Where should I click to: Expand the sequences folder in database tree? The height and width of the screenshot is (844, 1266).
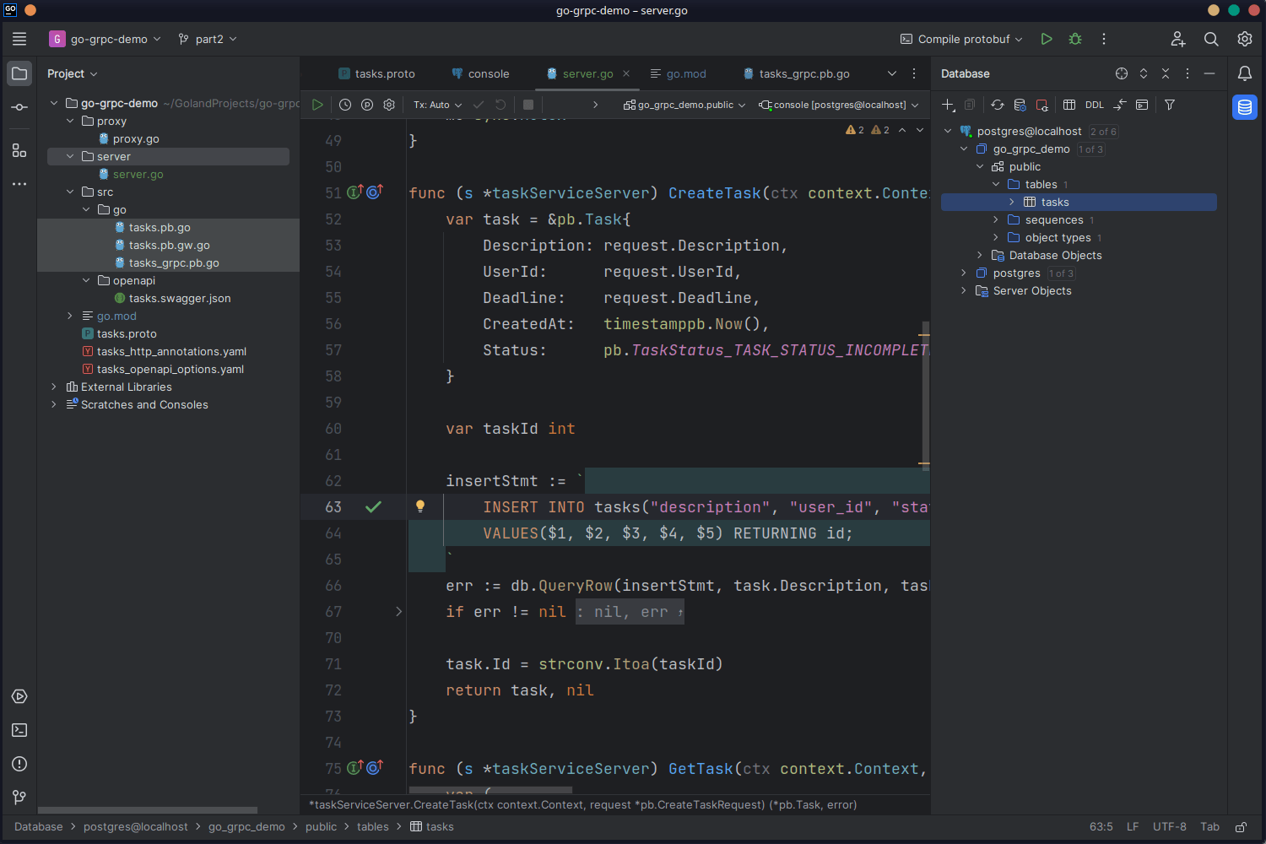click(x=996, y=219)
